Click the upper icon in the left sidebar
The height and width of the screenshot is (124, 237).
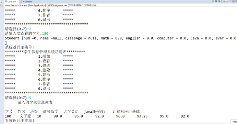[2, 2]
